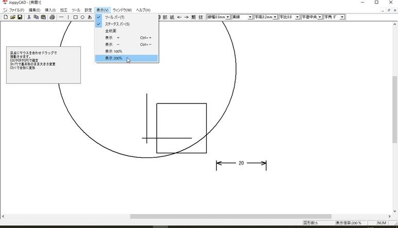Click the Open folder icon

click(x=13, y=17)
